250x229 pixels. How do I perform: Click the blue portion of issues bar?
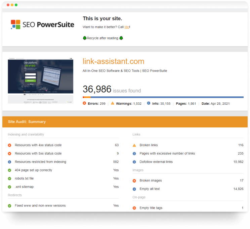pyautogui.click(x=167, y=97)
